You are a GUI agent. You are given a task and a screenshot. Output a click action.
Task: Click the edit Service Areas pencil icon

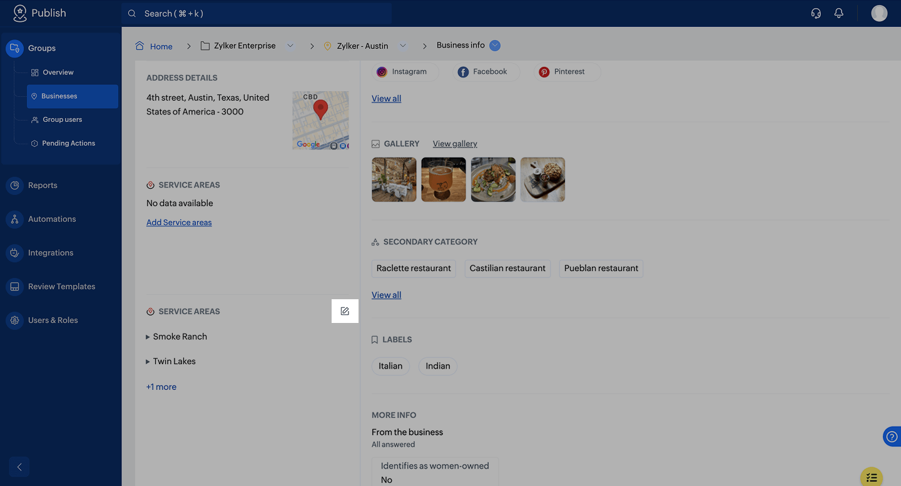345,311
